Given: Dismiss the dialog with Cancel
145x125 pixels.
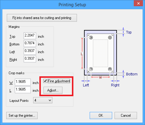Looking at the screenshot, I should coord(126,115).
